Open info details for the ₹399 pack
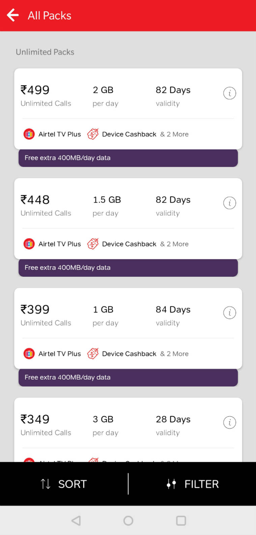 [x=230, y=313]
